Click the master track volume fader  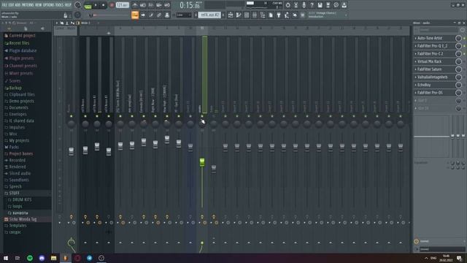pos(72,151)
